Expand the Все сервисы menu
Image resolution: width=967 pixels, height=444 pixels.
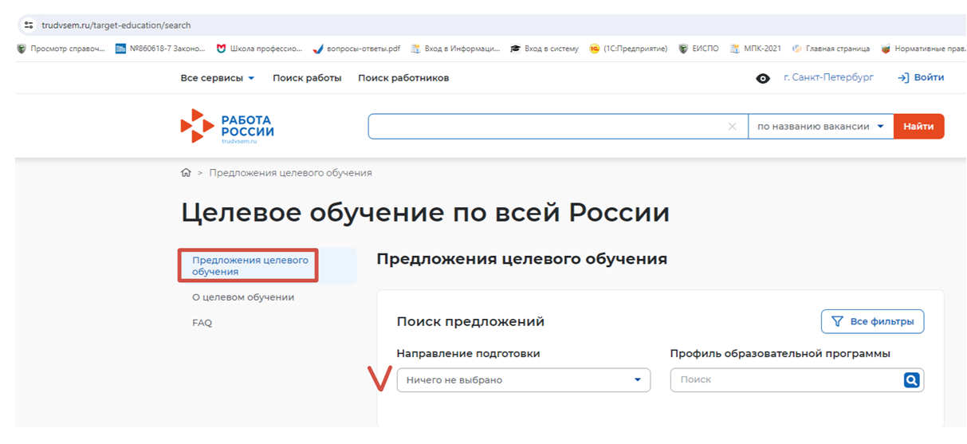(x=218, y=78)
